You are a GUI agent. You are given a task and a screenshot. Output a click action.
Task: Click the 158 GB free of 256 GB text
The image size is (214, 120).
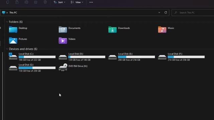[x=30, y=71]
